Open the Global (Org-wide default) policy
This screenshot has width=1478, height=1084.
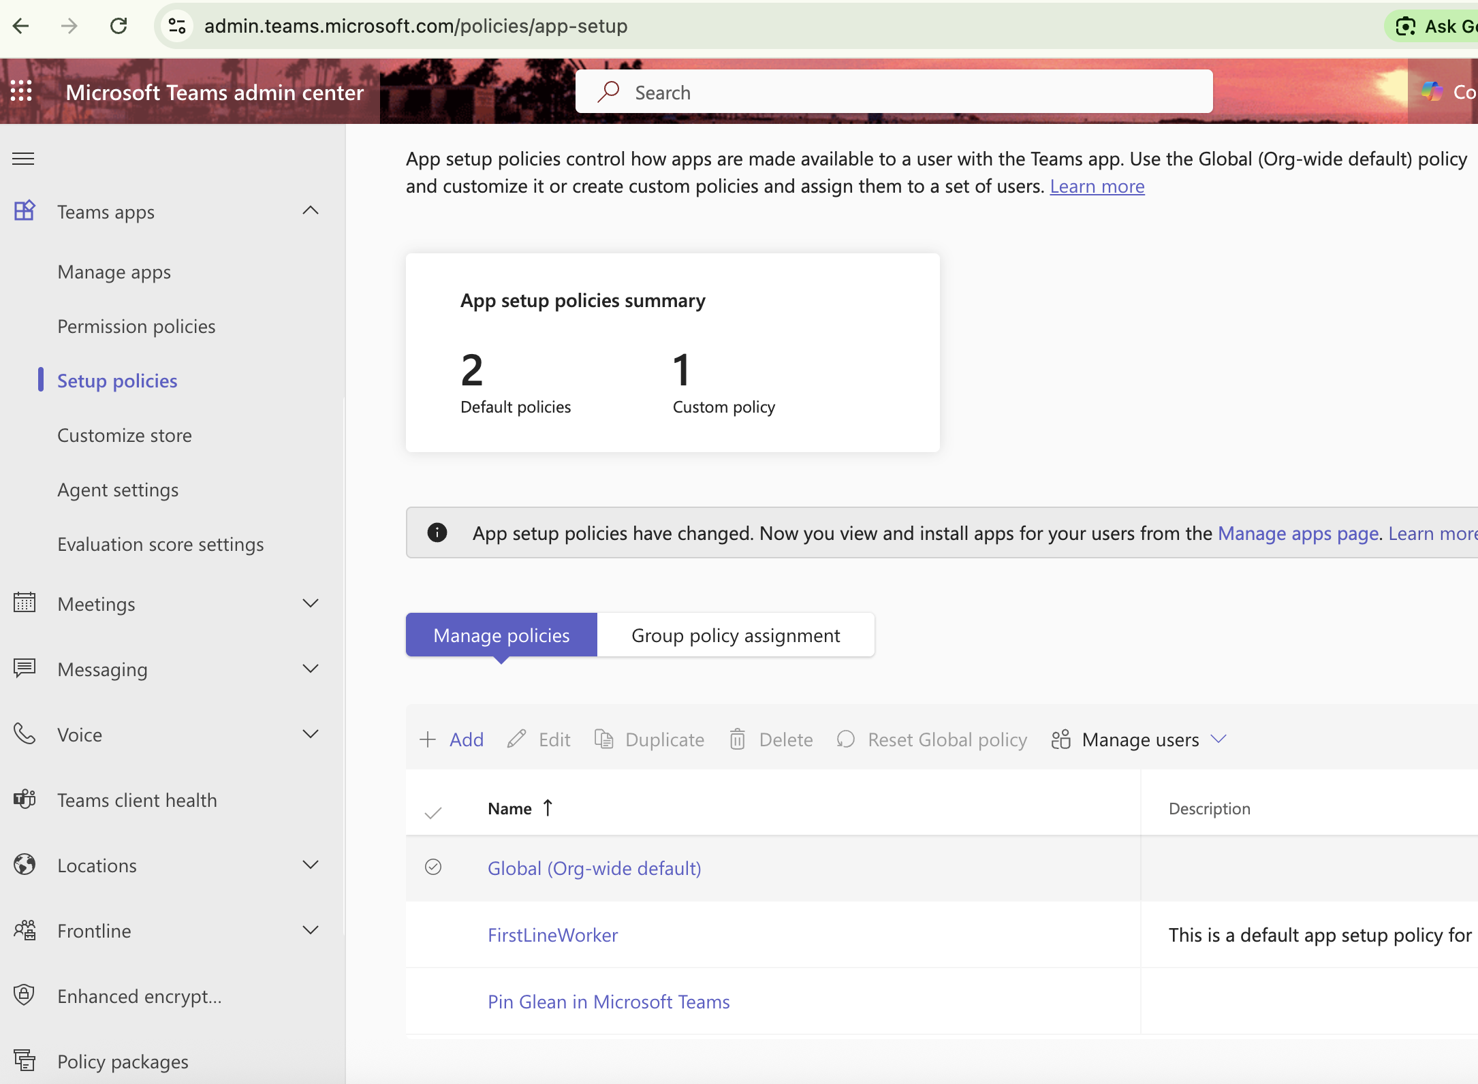pyautogui.click(x=594, y=868)
